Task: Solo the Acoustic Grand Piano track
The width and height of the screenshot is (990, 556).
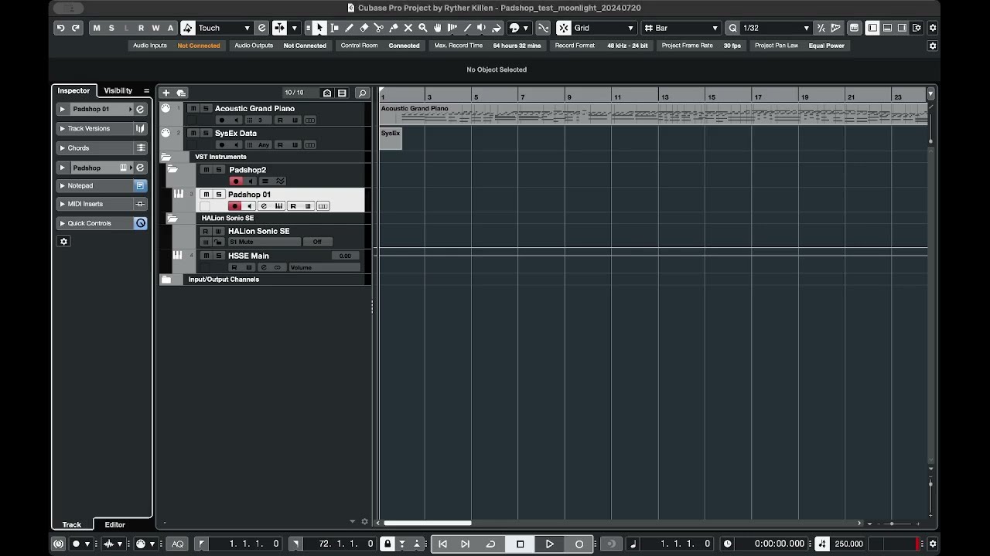Action: (x=206, y=109)
